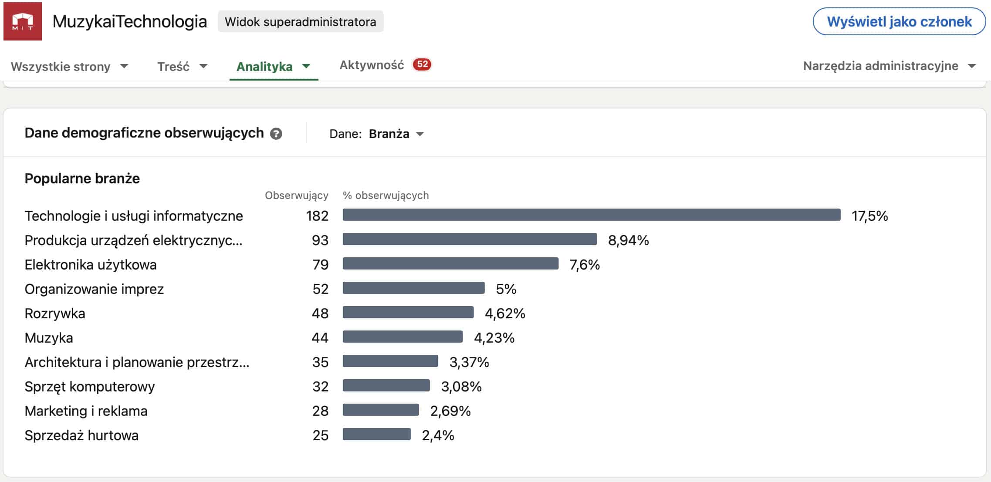Click the Elektronika użytkowa 7,6% bar
The width and height of the screenshot is (991, 482).
[x=450, y=264]
